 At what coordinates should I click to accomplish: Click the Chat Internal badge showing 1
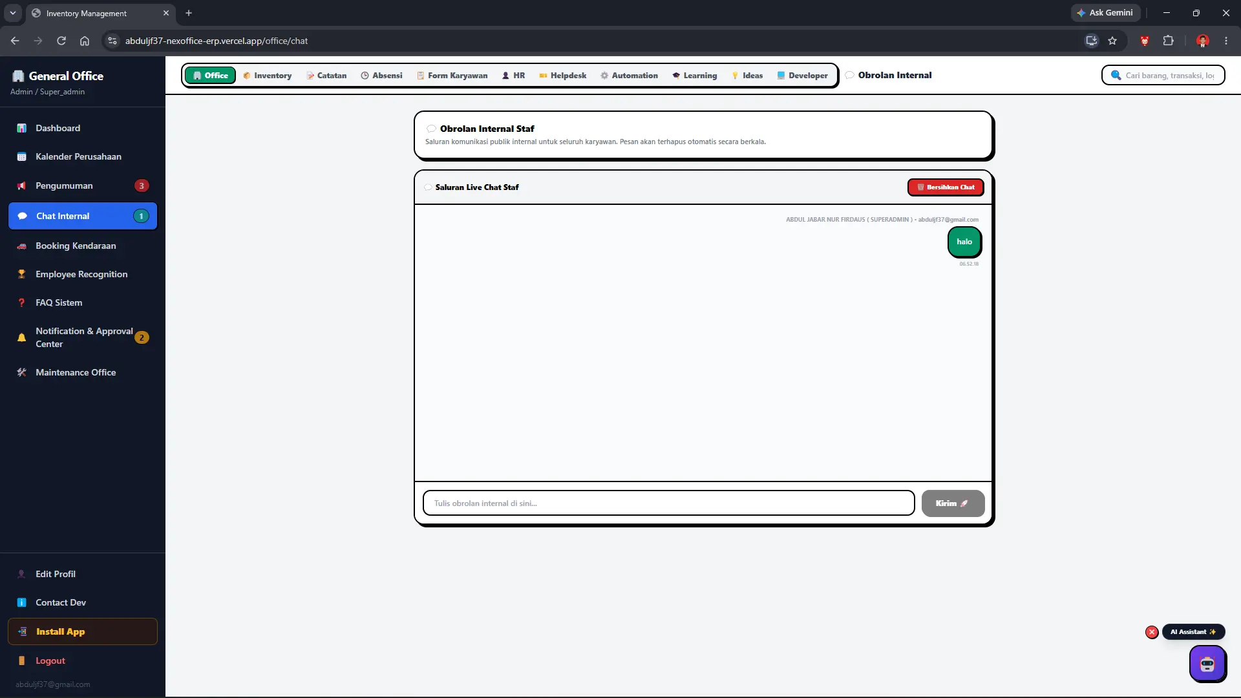click(141, 216)
